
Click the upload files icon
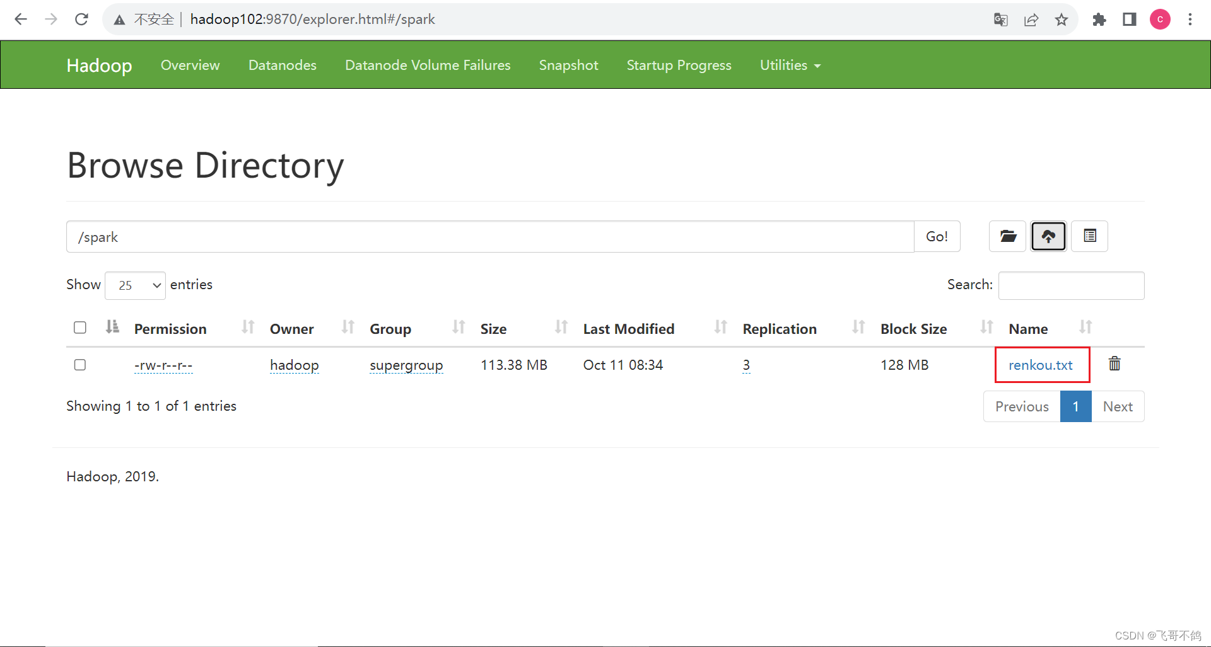pyautogui.click(x=1048, y=236)
